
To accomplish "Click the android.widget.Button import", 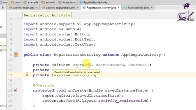I will click(x=65, y=34).
